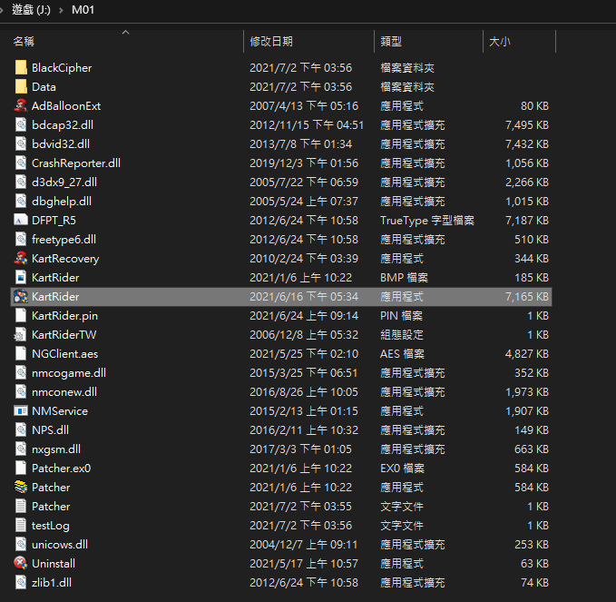Screen dimensions: 616x602
Task: Select the NPS.dll file name
Action: [x=50, y=429]
